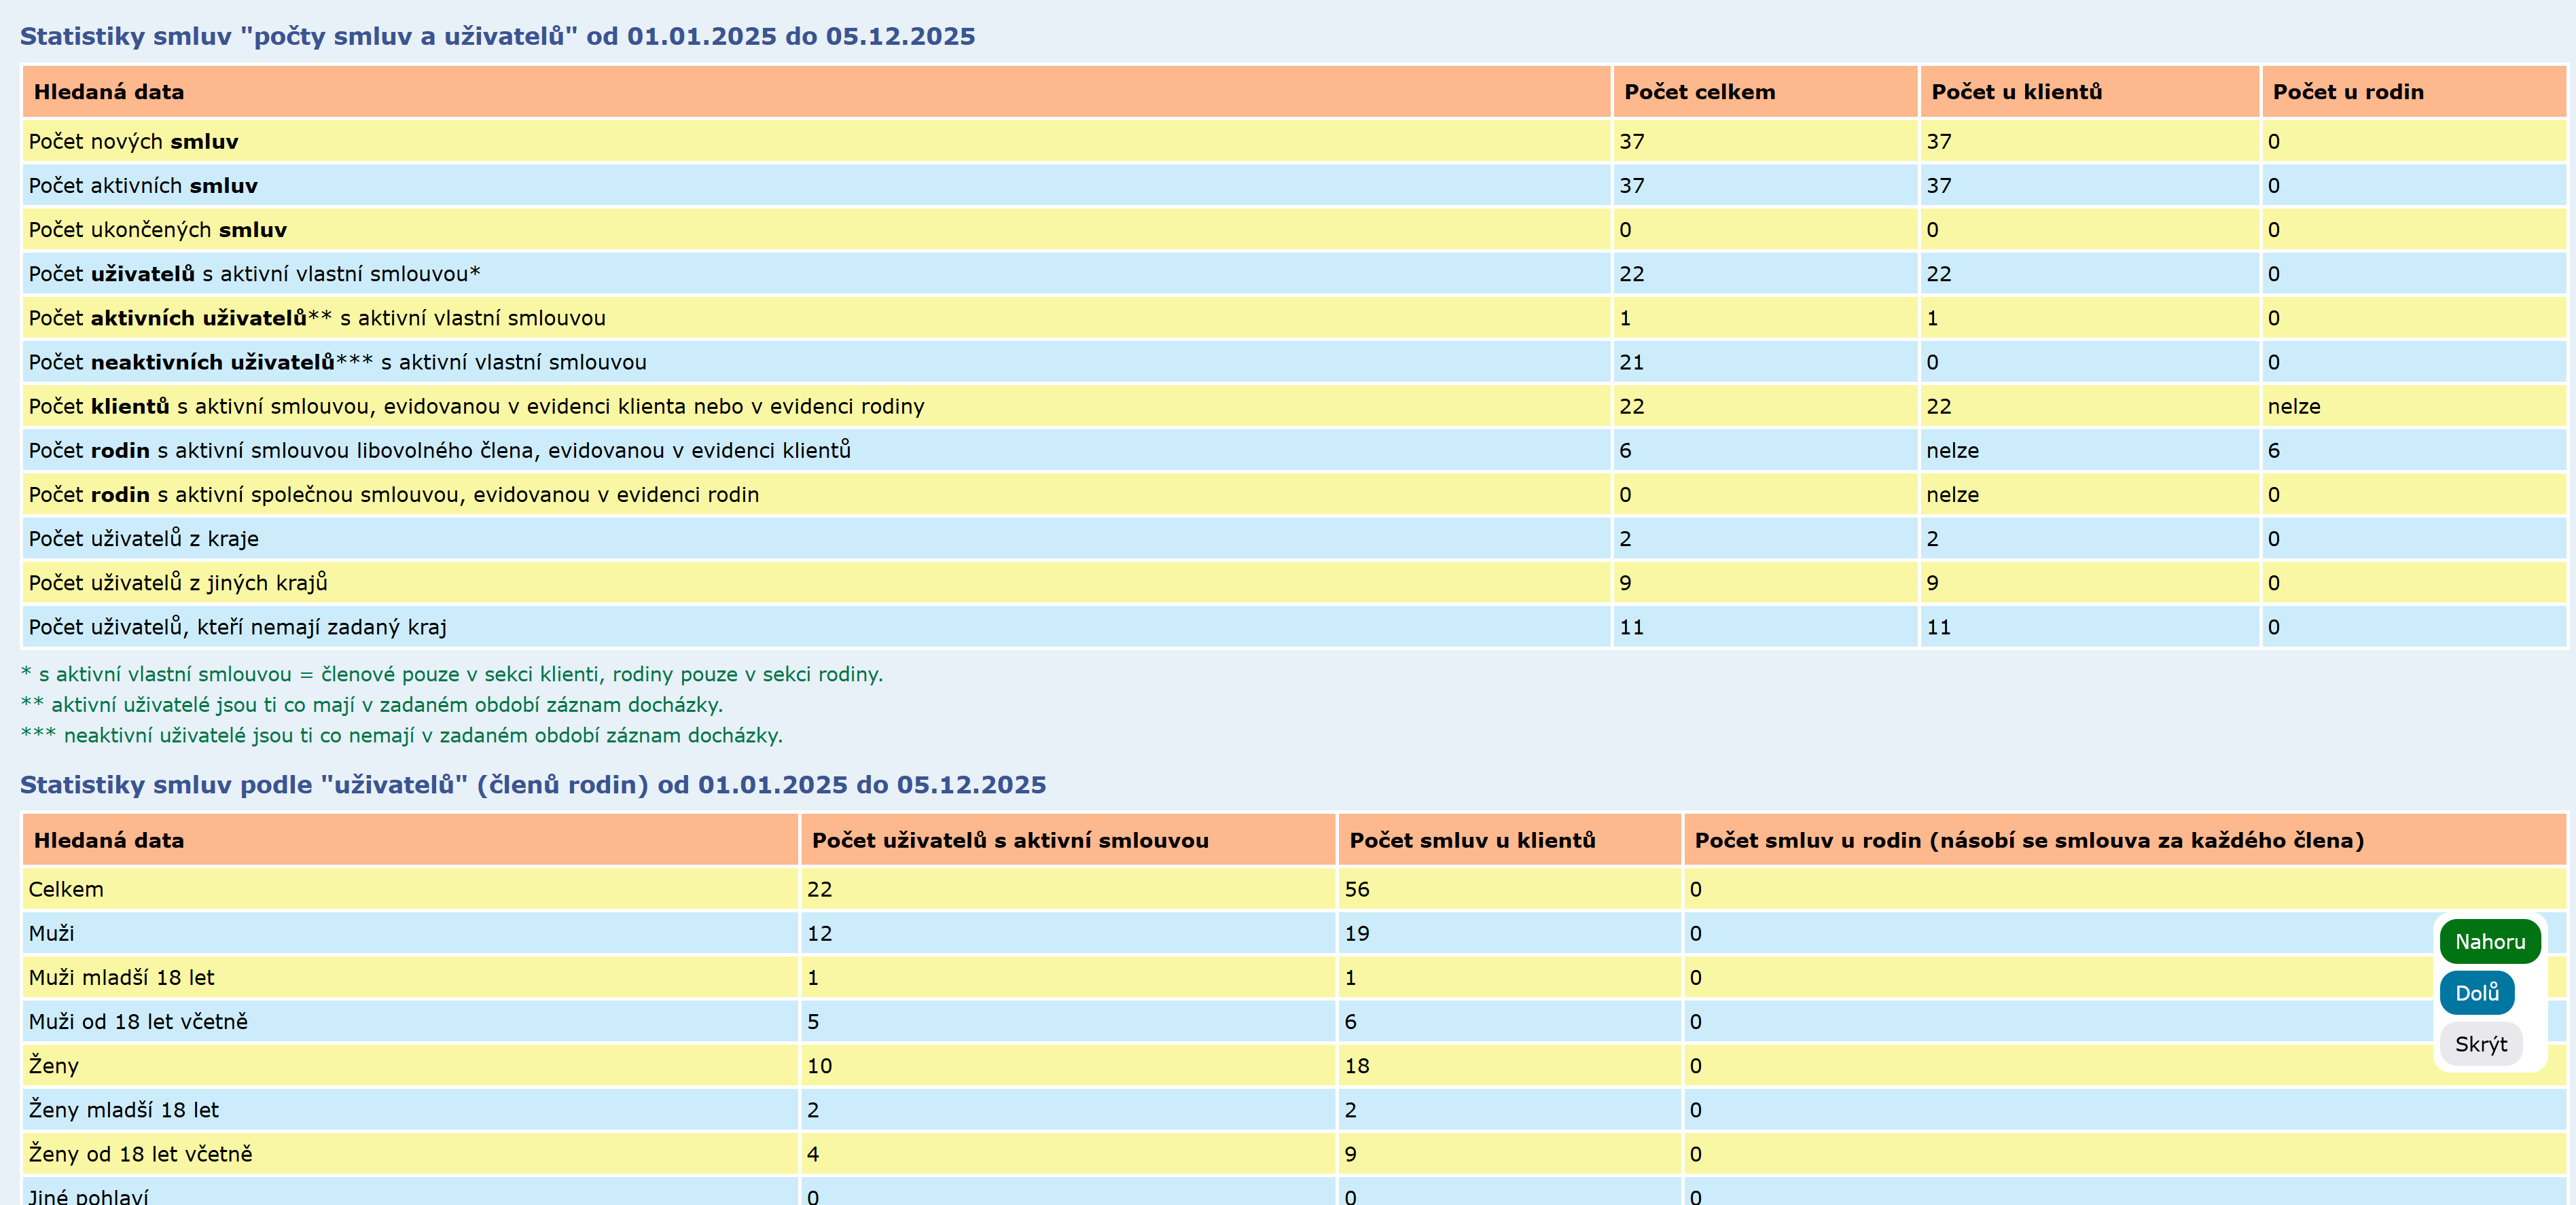Viewport: 2576px width, 1205px height.
Task: Click the 'Ženy od 18 let včetně' row
Action: [x=141, y=1154]
